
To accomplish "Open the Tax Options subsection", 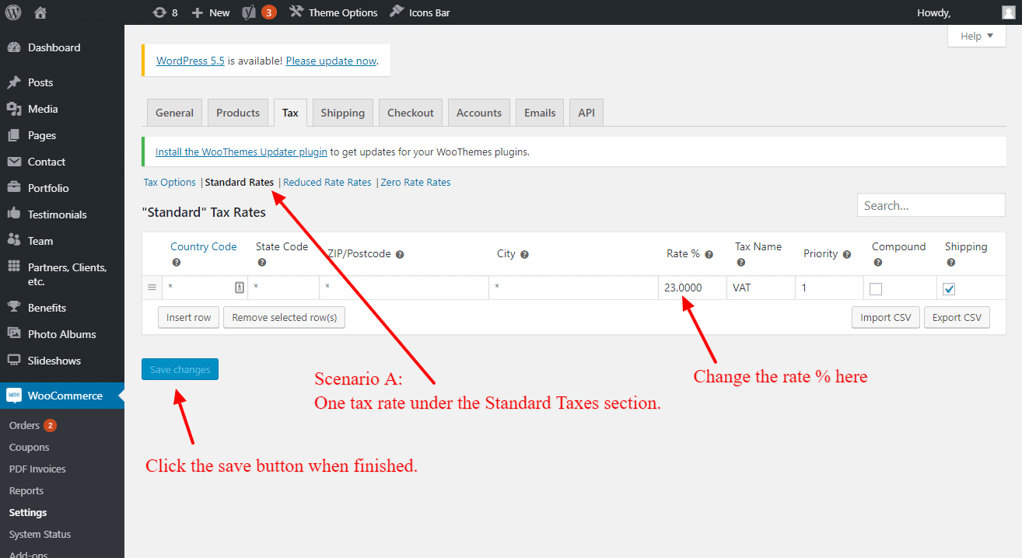I will point(170,183).
